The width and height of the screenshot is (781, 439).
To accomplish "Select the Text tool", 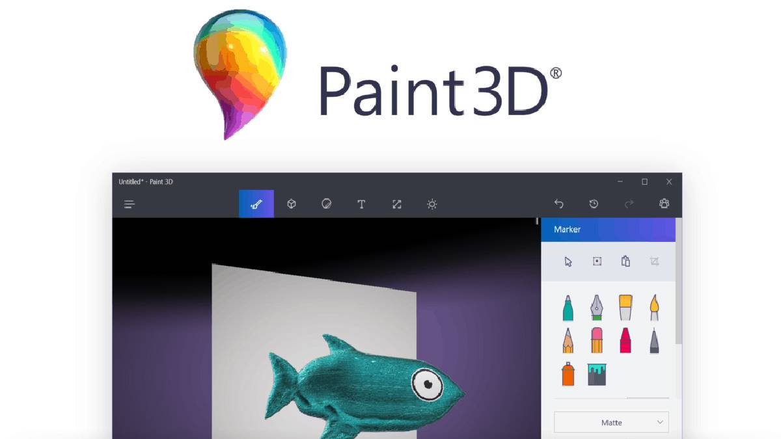I will coord(361,204).
